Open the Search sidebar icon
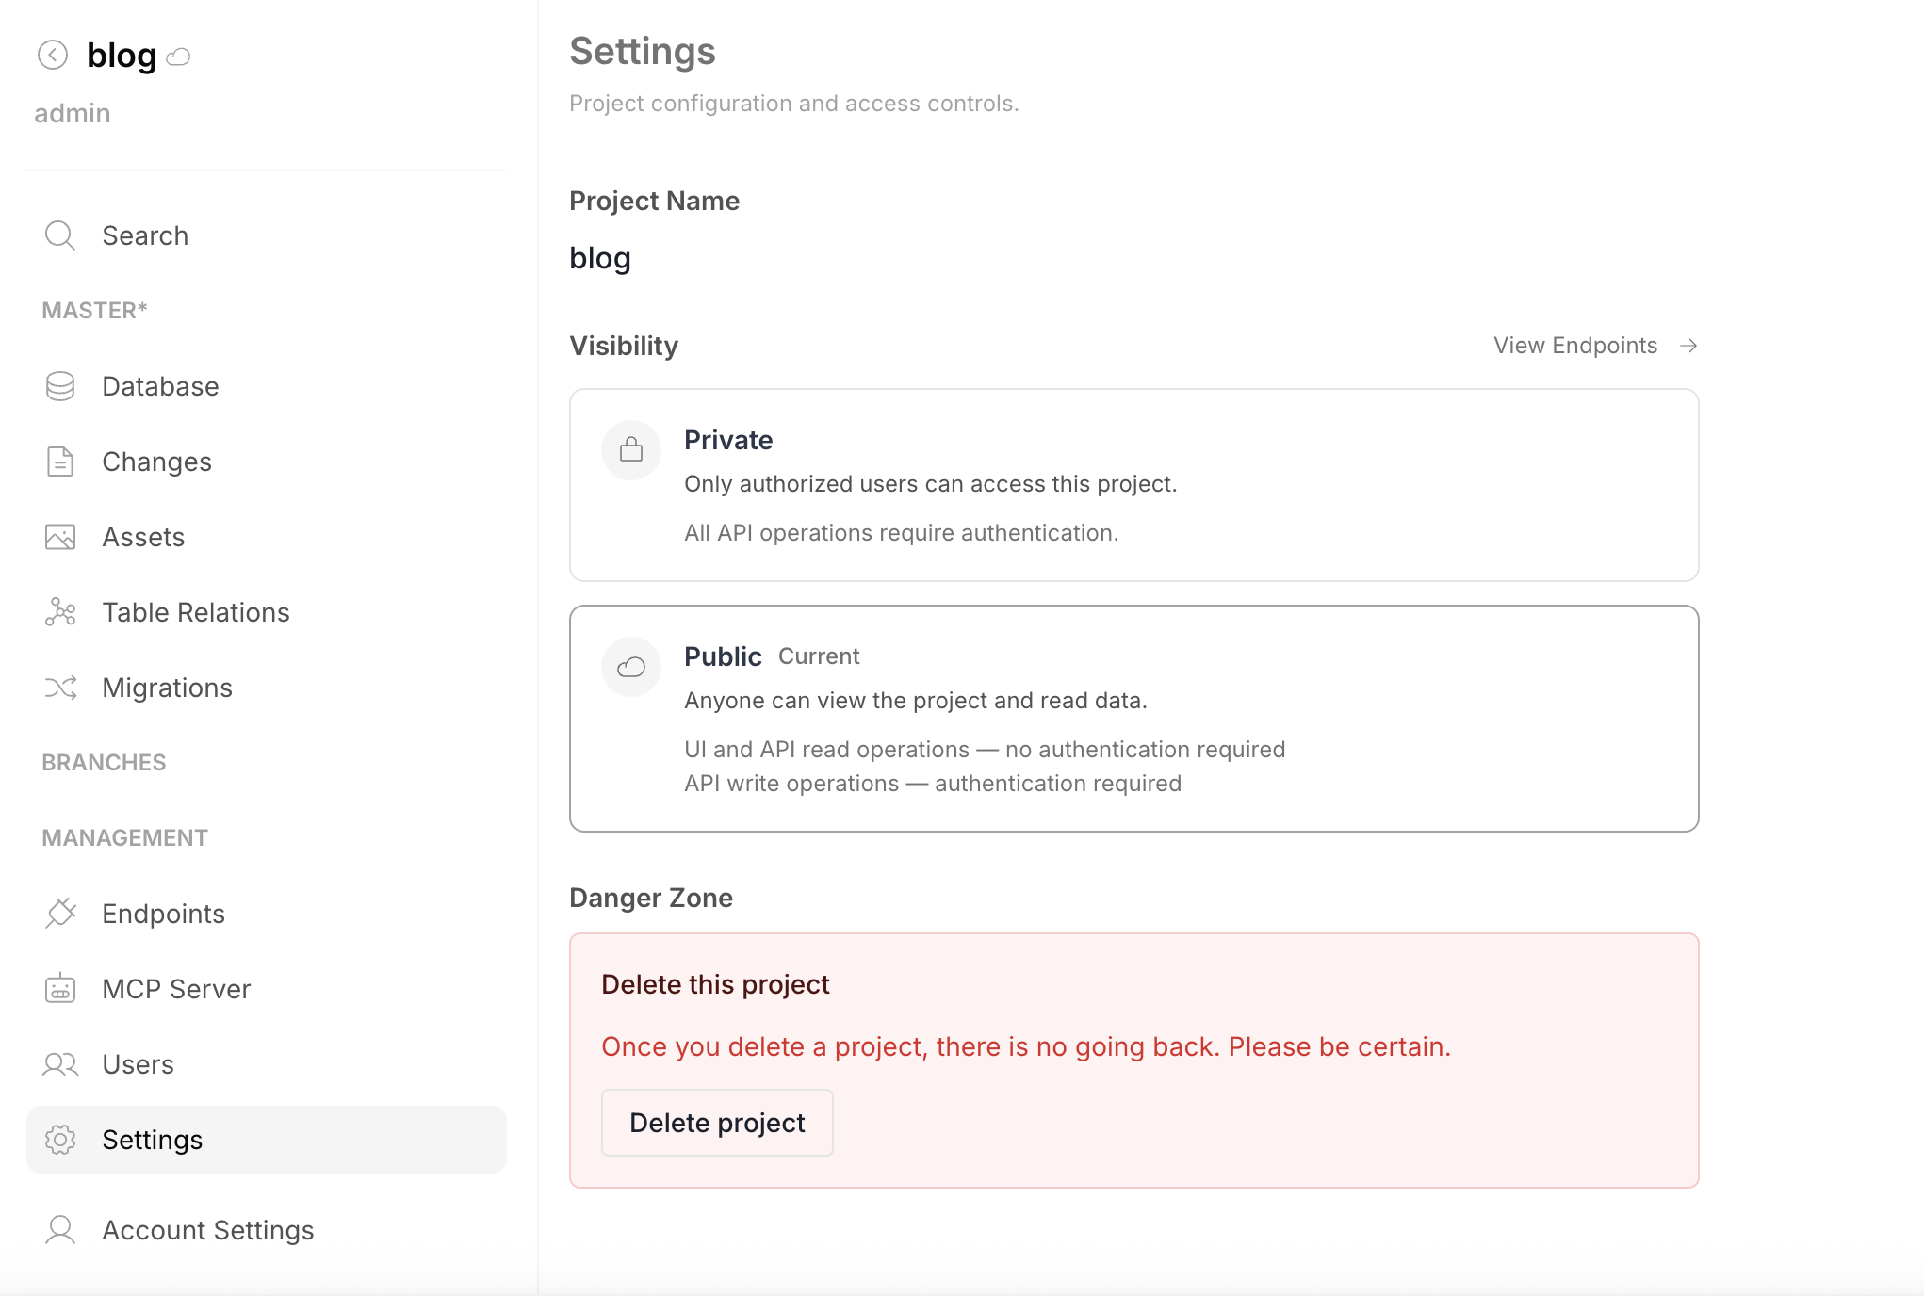 pyautogui.click(x=59, y=235)
